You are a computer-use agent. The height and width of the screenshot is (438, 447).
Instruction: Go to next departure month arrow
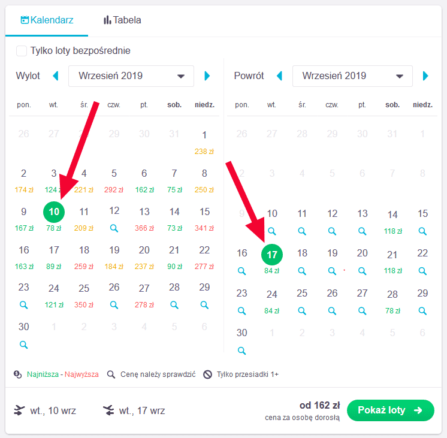point(207,76)
